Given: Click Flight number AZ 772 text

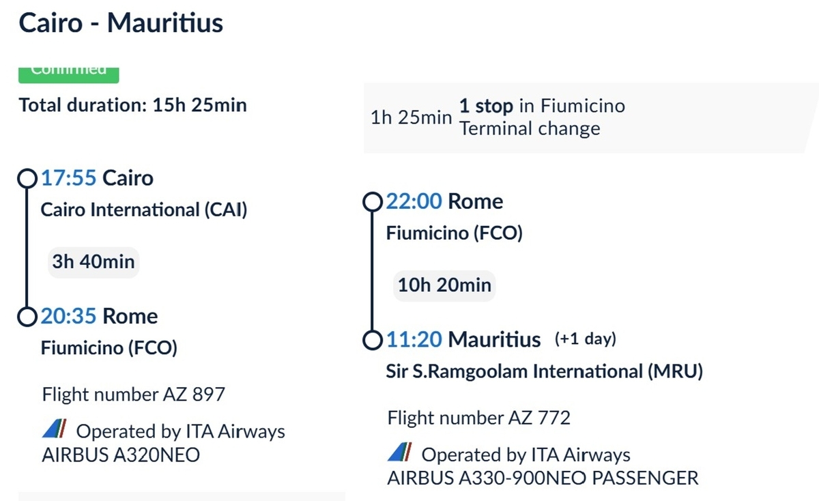Looking at the screenshot, I should 478,417.
